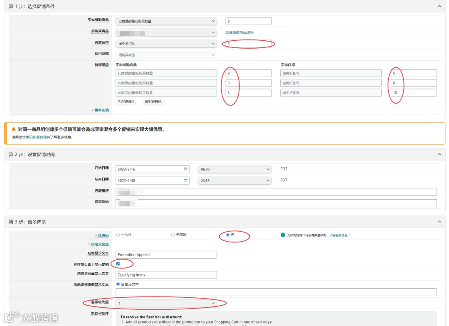Click the second tier 此商品的最低购买数量 field

click(x=166, y=83)
